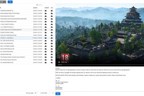This screenshot has height=96, width=144.
Task: Go to the next page of results
Action: click(x=53, y=93)
